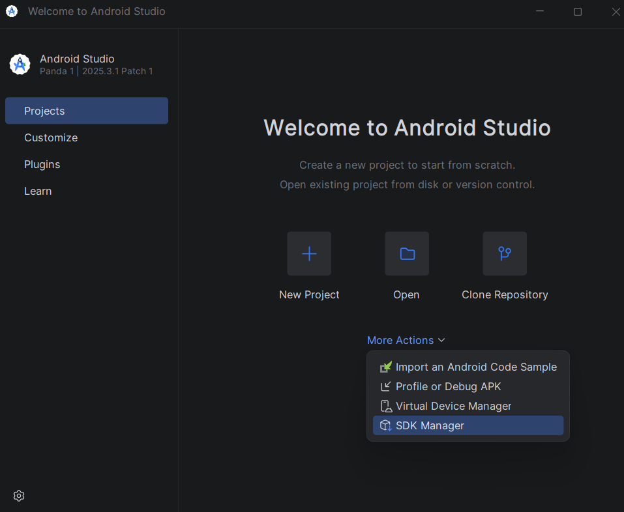The height and width of the screenshot is (512, 624).
Task: Collapse the More Actions dropdown
Action: tap(400, 340)
